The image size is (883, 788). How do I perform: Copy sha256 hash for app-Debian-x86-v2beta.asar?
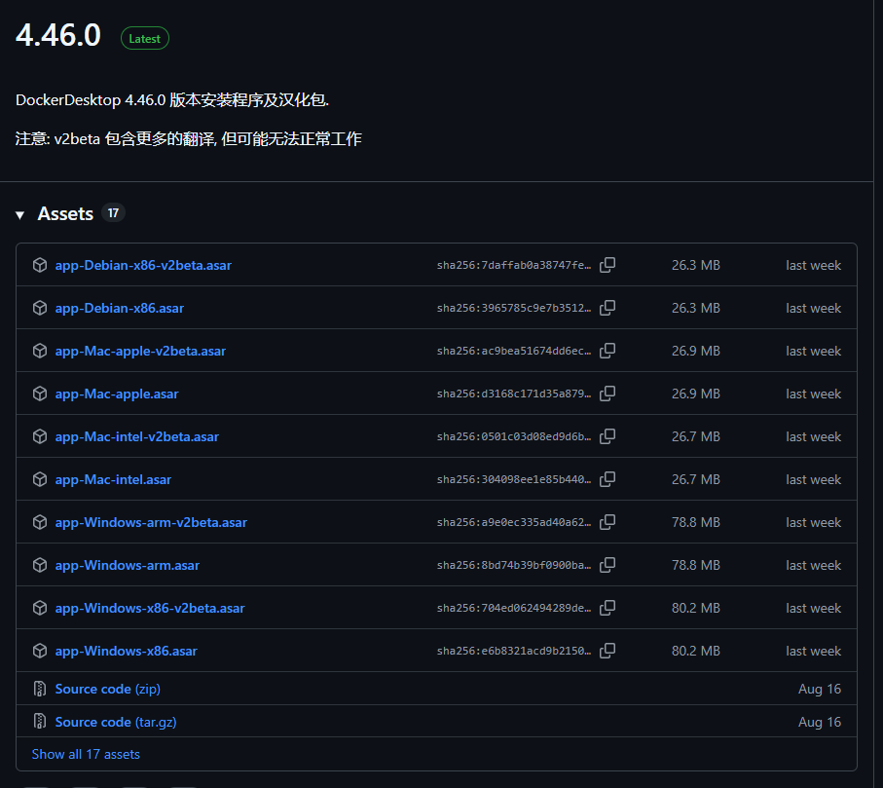[x=607, y=265]
